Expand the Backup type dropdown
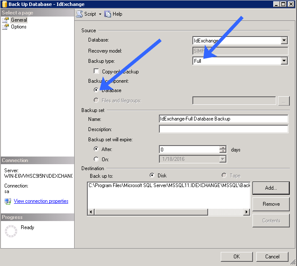297x266 pixels. 284,61
